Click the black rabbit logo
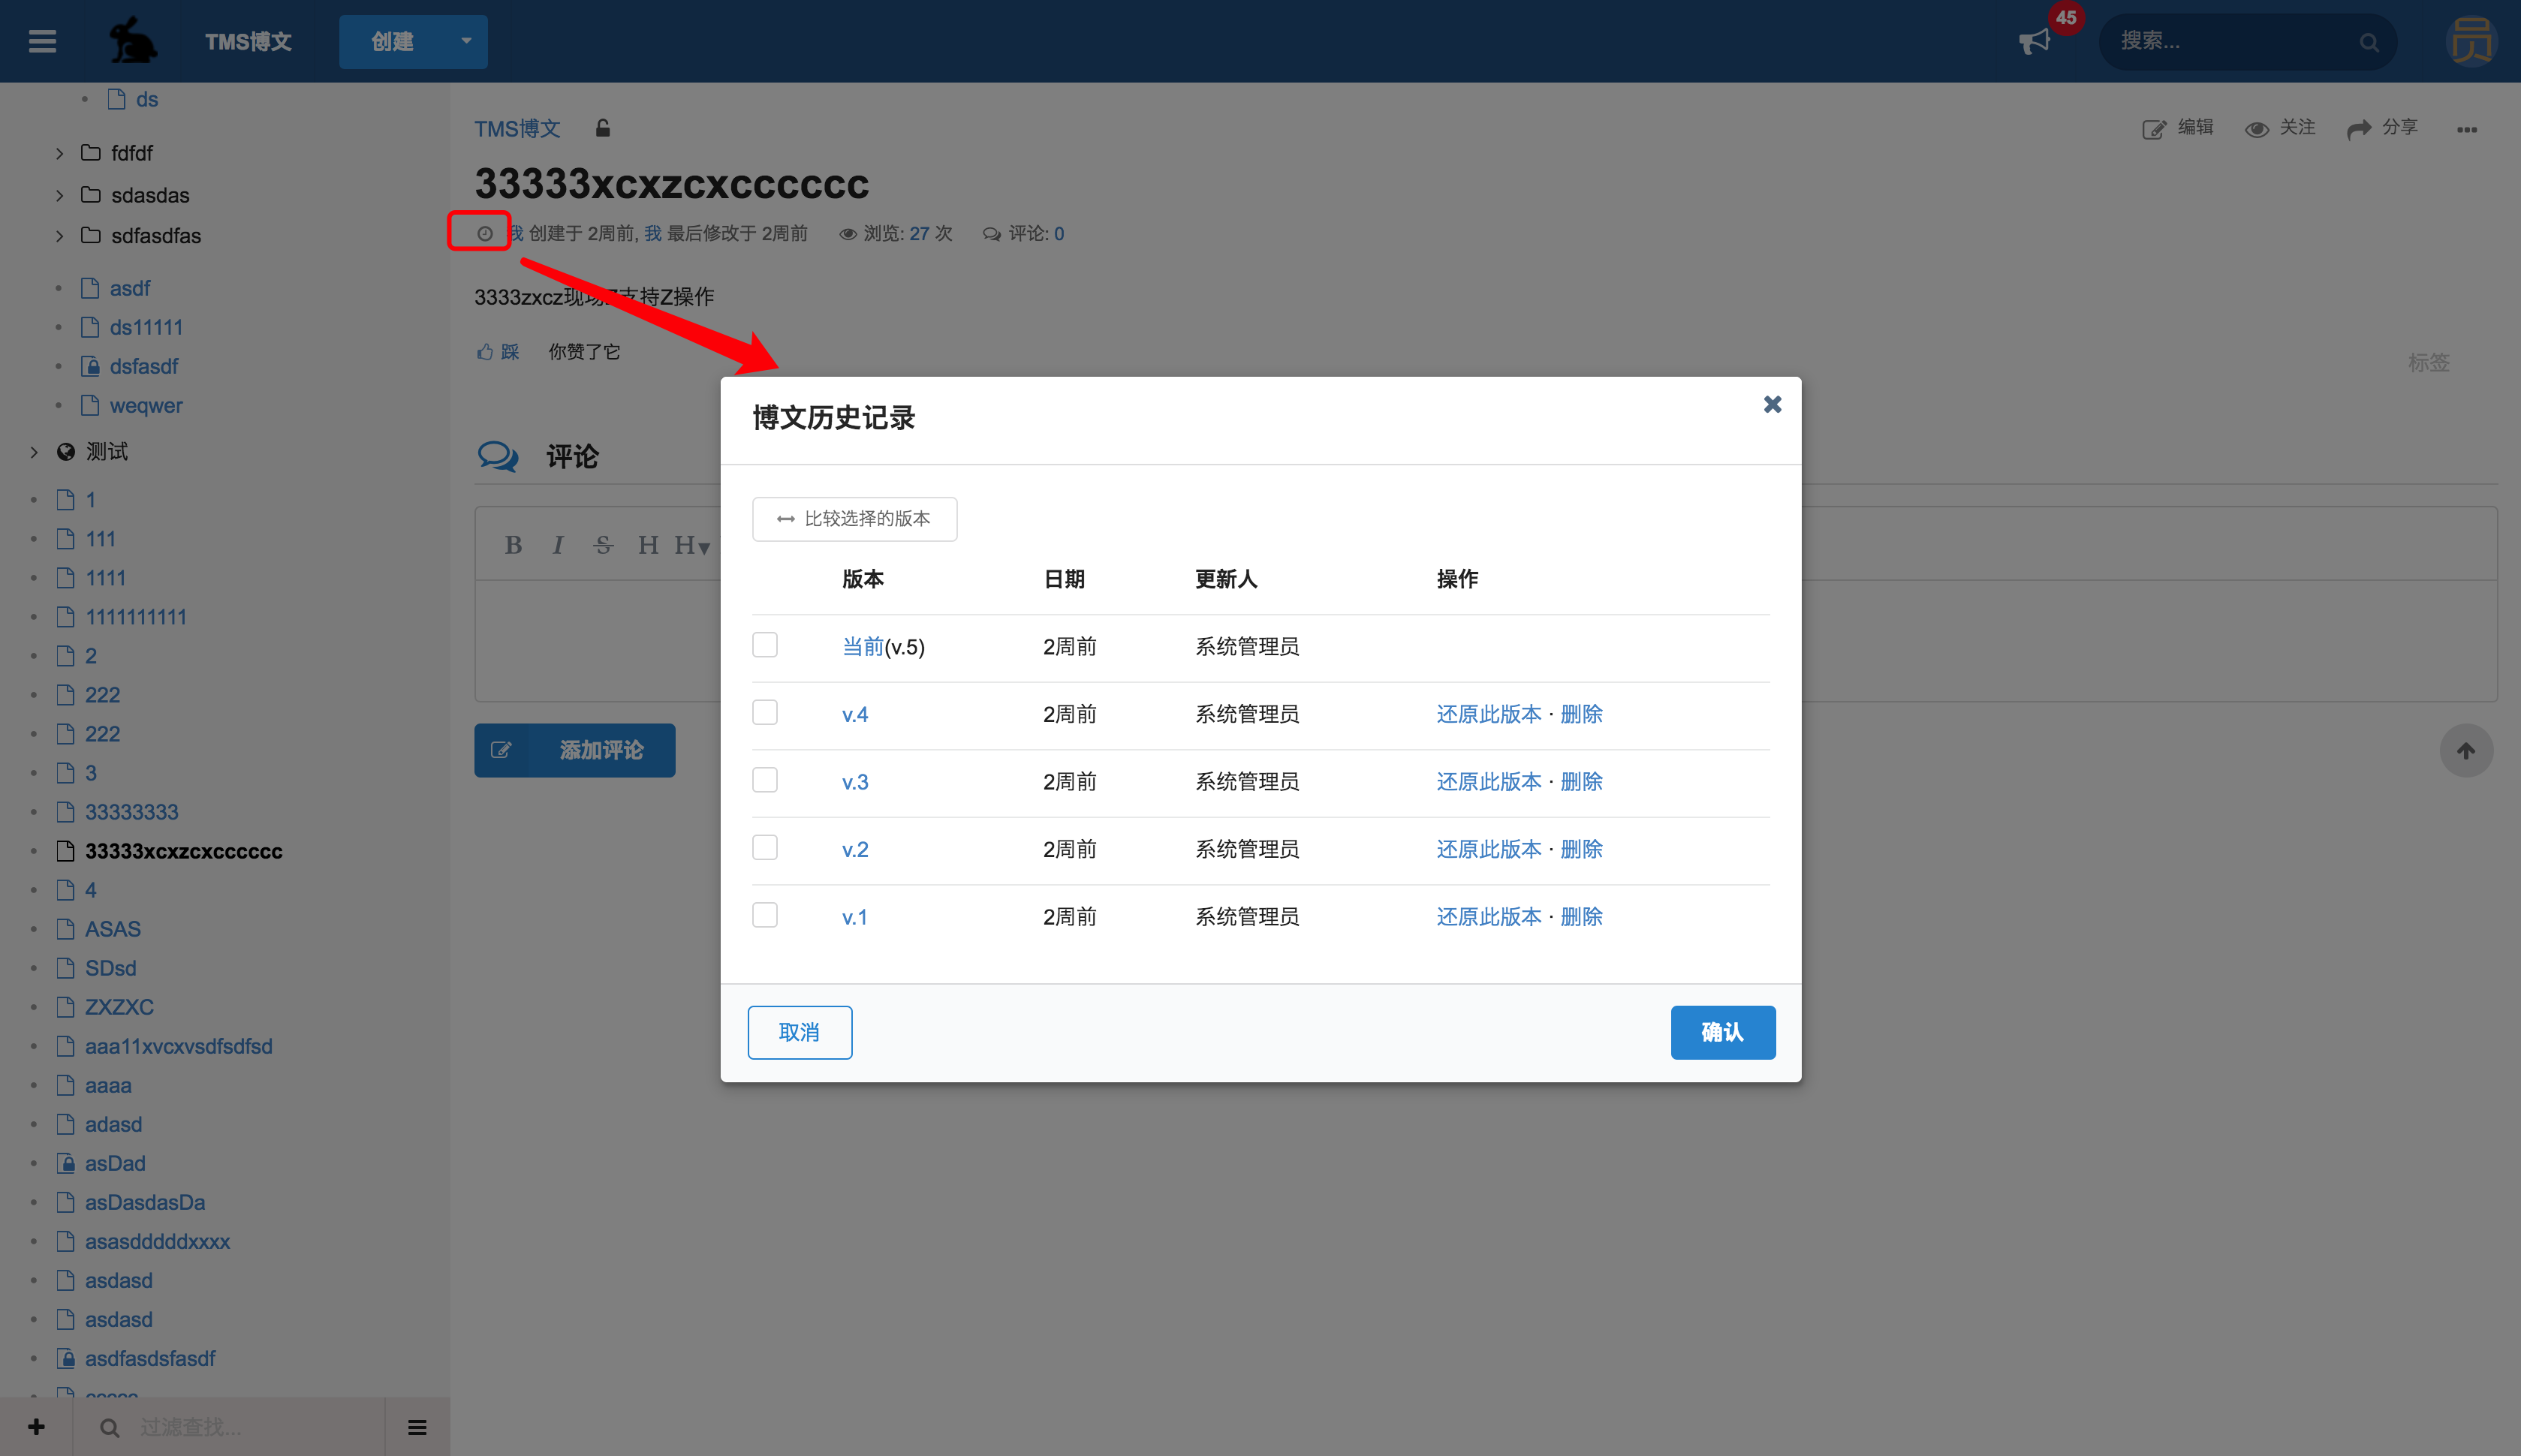Viewport: 2521px width, 1456px height. pyautogui.click(x=132, y=41)
